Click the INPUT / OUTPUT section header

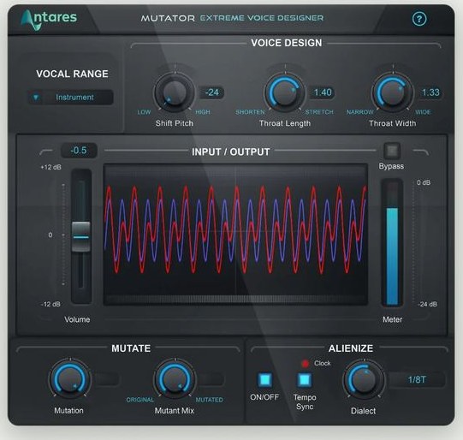click(x=230, y=152)
